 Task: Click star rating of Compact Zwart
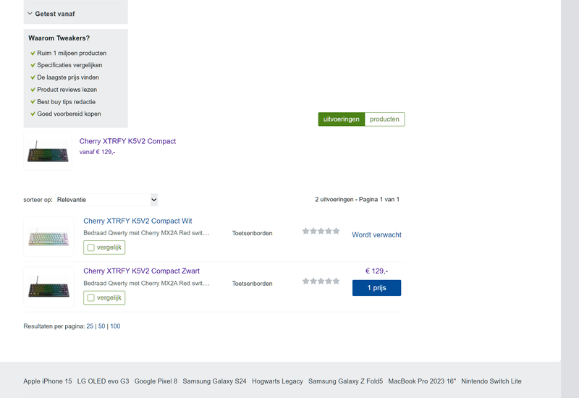tap(321, 281)
